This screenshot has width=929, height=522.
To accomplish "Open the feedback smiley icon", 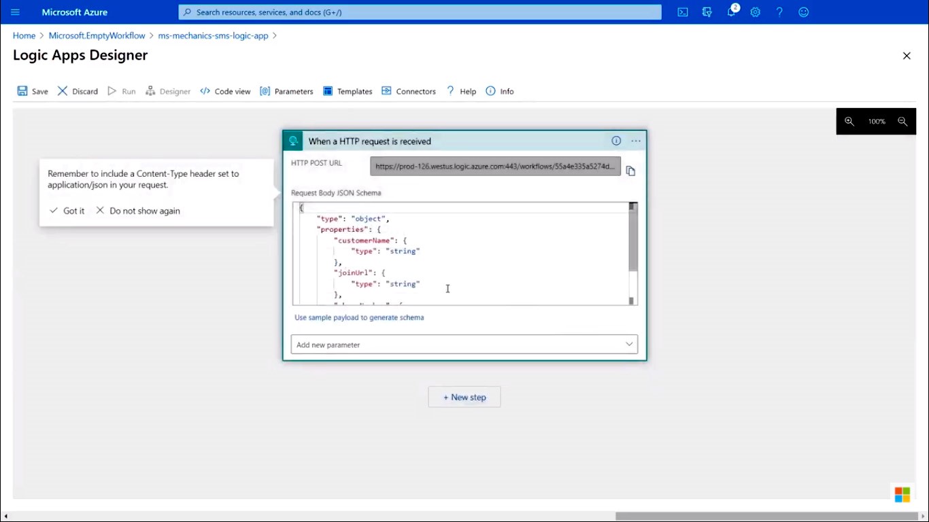I will pyautogui.click(x=804, y=12).
